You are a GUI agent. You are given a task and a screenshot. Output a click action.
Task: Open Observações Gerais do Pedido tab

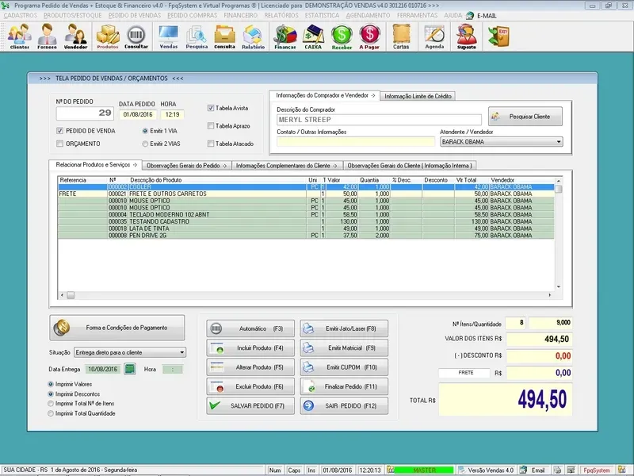pos(185,165)
